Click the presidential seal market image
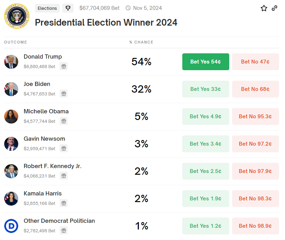 tap(16, 16)
